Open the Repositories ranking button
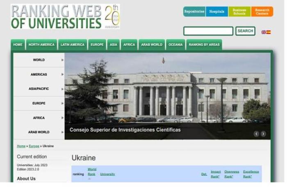287x187 pixels. coord(194,11)
